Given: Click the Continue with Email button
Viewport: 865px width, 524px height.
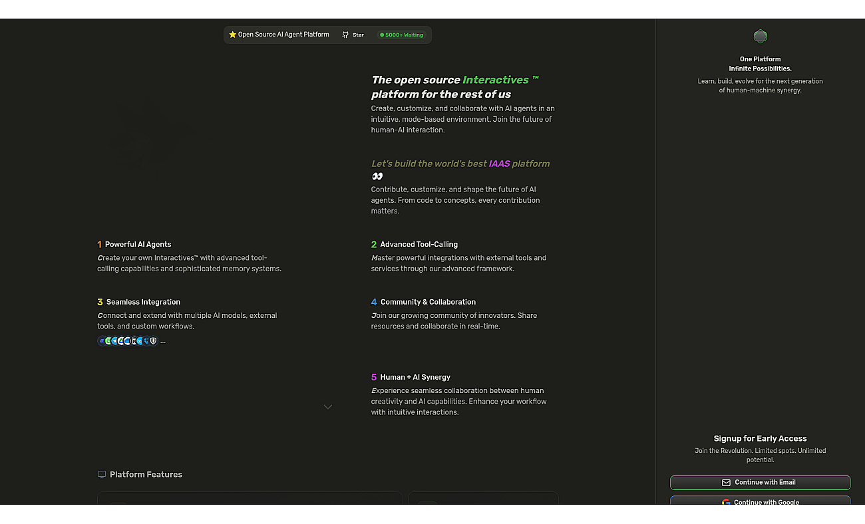Looking at the screenshot, I should click(760, 482).
